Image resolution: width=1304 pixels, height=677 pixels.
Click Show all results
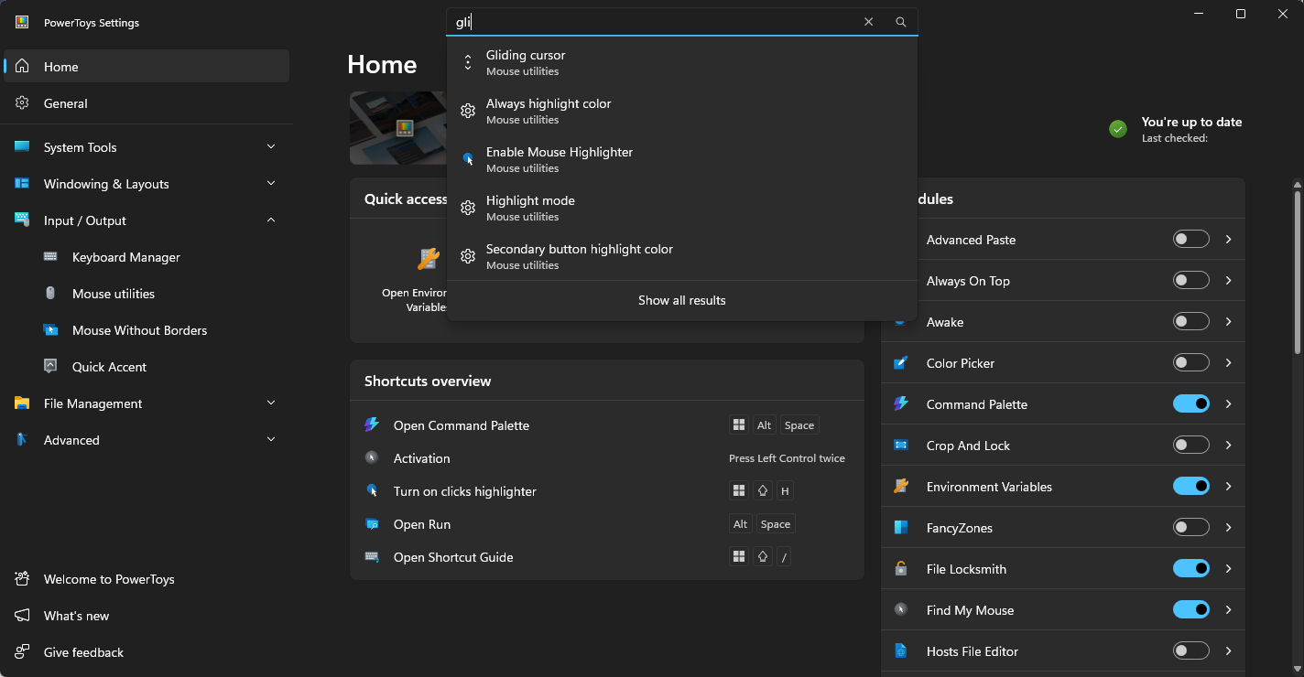[681, 300]
